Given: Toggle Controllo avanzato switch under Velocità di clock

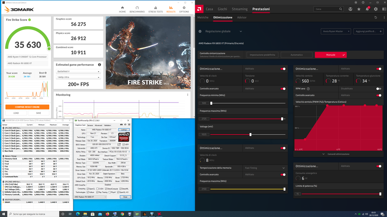Looking at the screenshot, I should (283, 89).
